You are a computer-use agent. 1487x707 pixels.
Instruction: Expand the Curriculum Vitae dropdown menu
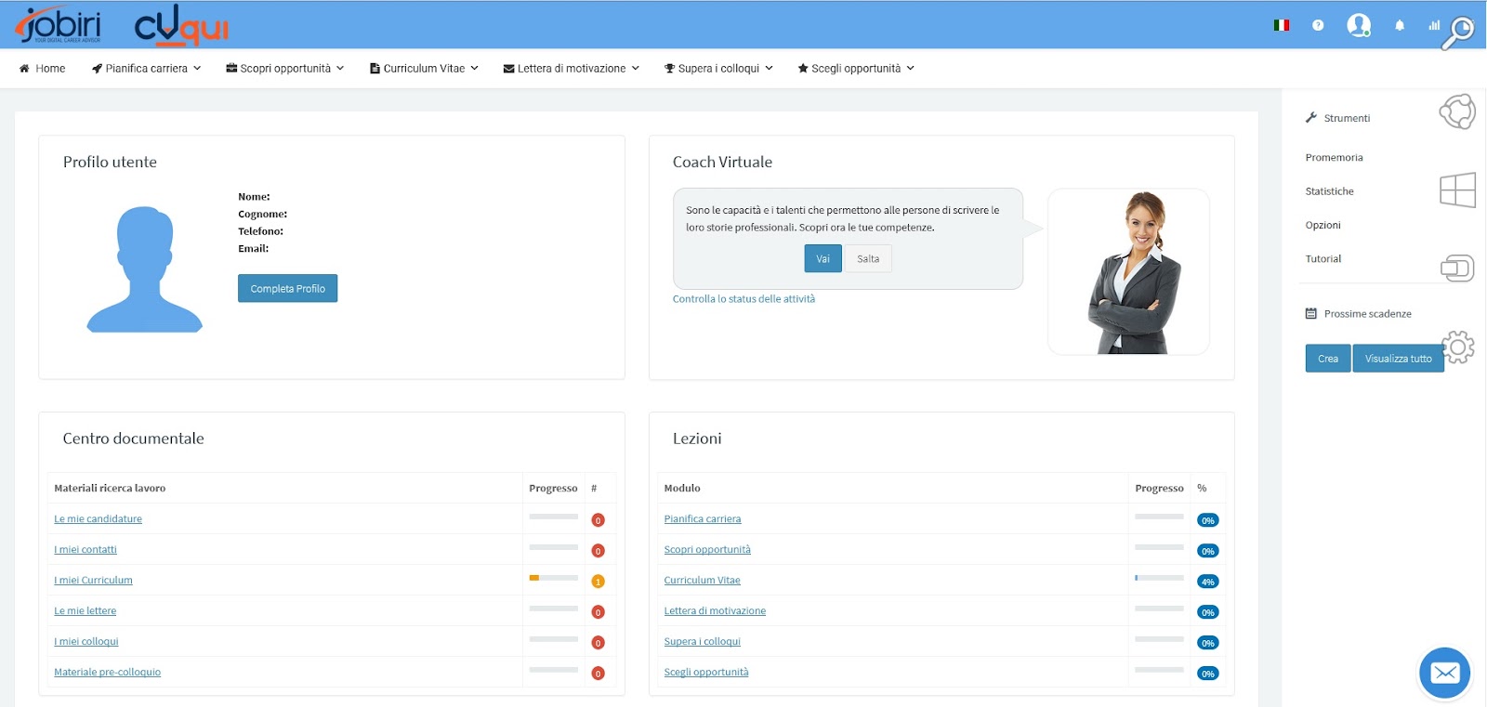(424, 69)
